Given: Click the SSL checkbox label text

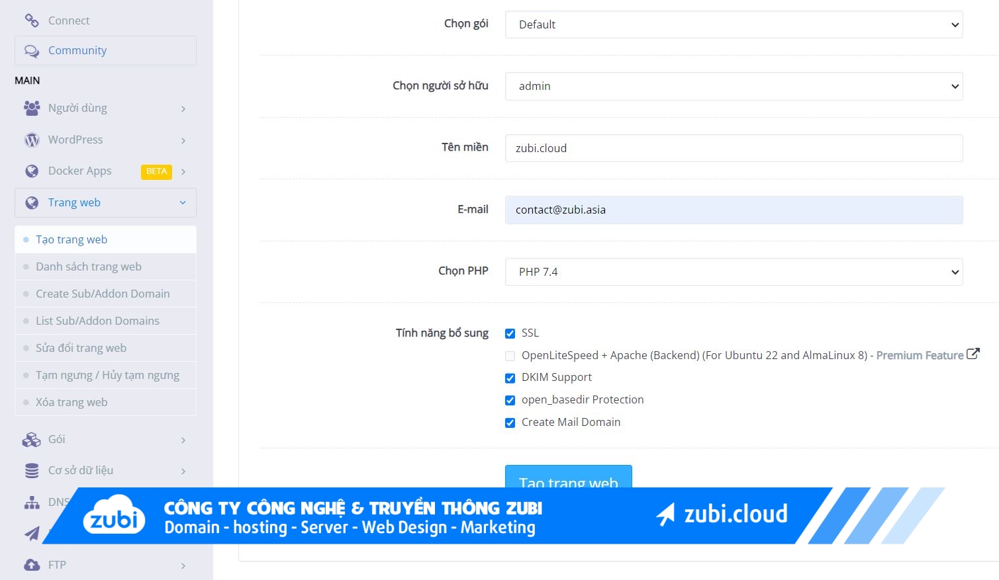Looking at the screenshot, I should (530, 333).
